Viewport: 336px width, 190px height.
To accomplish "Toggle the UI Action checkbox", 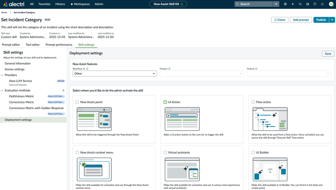I will [x=165, y=102].
